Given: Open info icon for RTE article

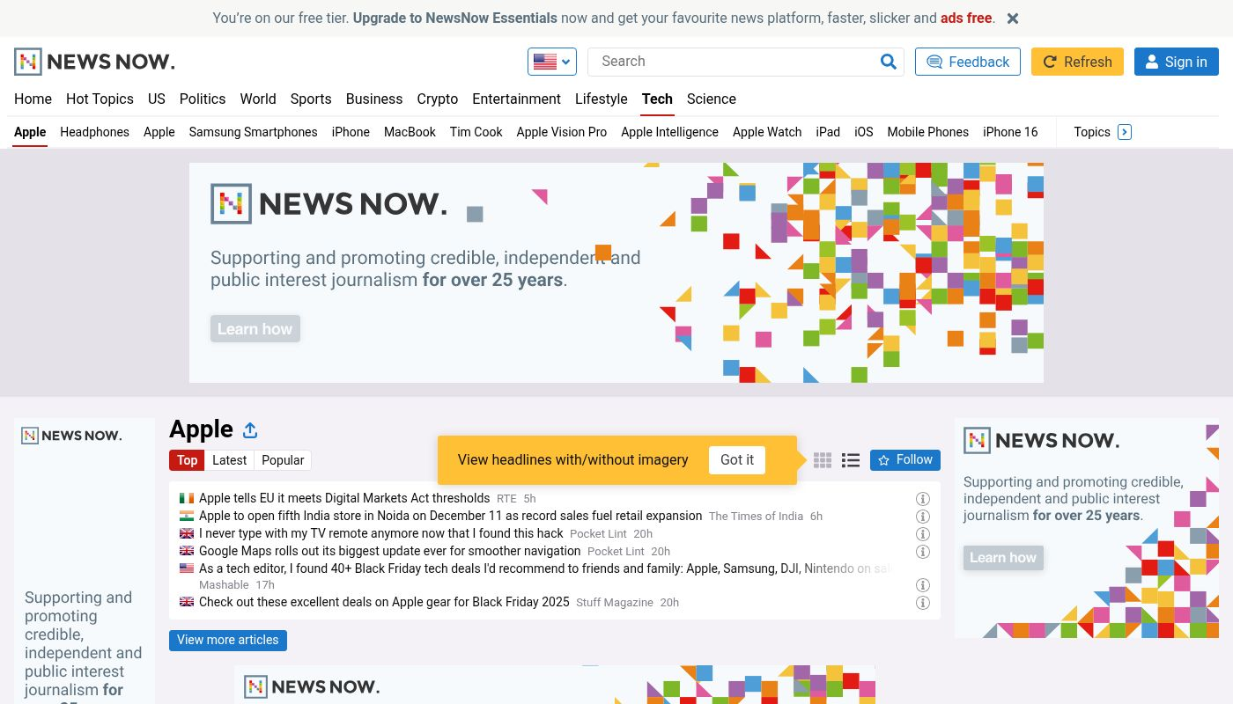Looking at the screenshot, I should [x=923, y=499].
